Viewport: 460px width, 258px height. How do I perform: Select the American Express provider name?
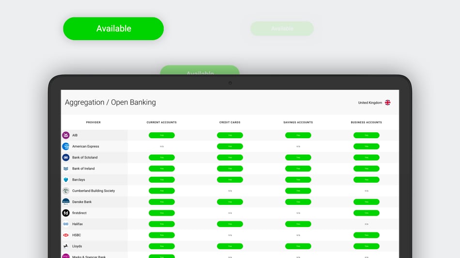(x=86, y=146)
